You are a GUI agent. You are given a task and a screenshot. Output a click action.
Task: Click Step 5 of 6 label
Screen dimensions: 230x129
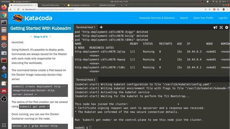tap(41, 37)
